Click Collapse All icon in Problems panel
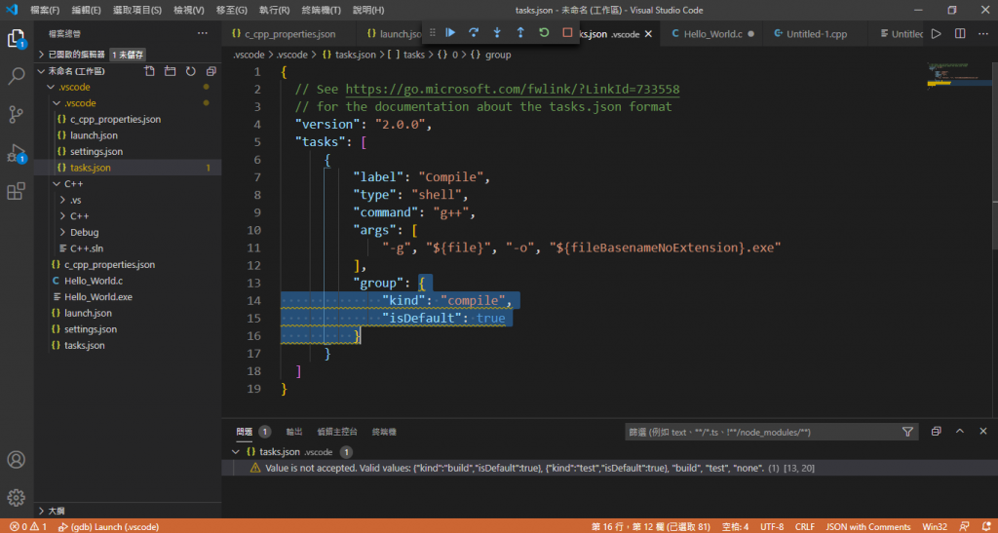Screen dimensions: 998x533 point(936,432)
